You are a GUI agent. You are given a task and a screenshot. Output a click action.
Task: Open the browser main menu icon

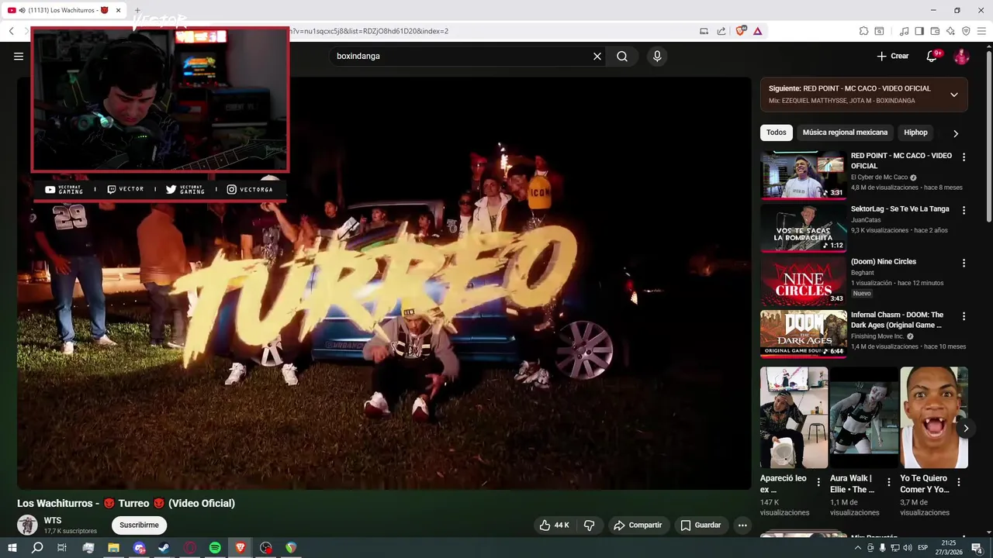[x=982, y=31]
